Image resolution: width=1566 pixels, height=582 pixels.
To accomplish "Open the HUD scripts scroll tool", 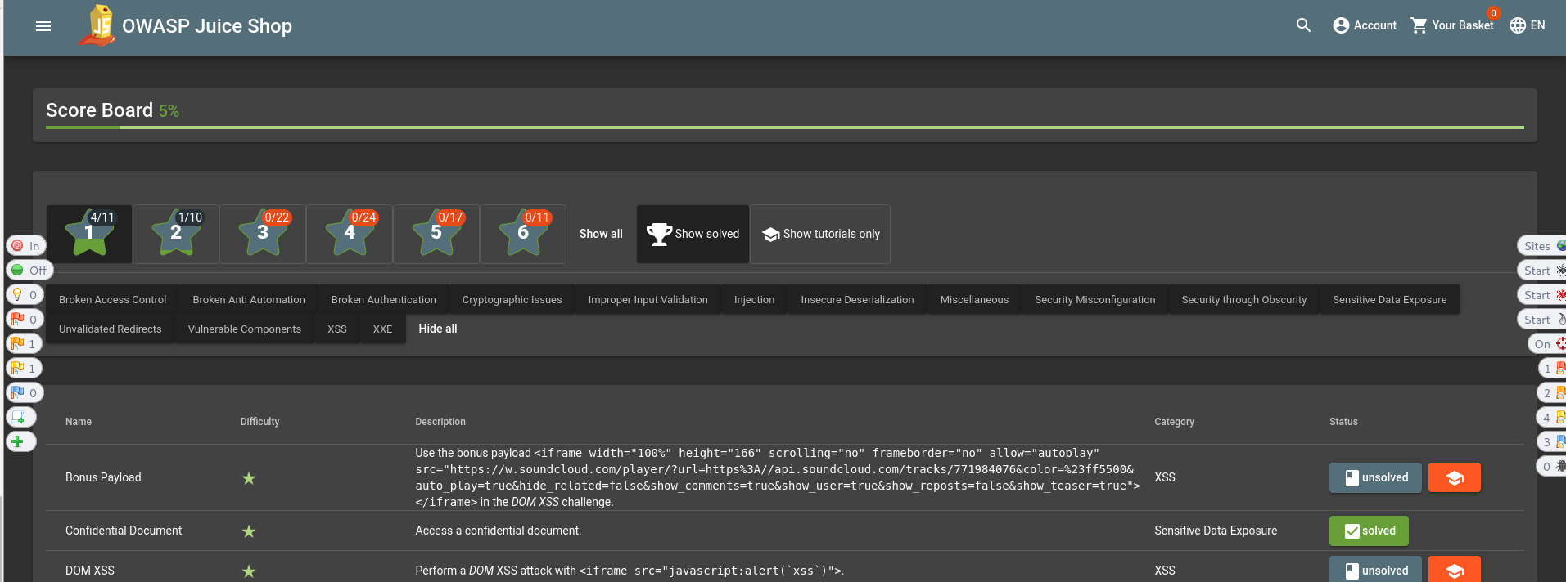I will click(21, 417).
